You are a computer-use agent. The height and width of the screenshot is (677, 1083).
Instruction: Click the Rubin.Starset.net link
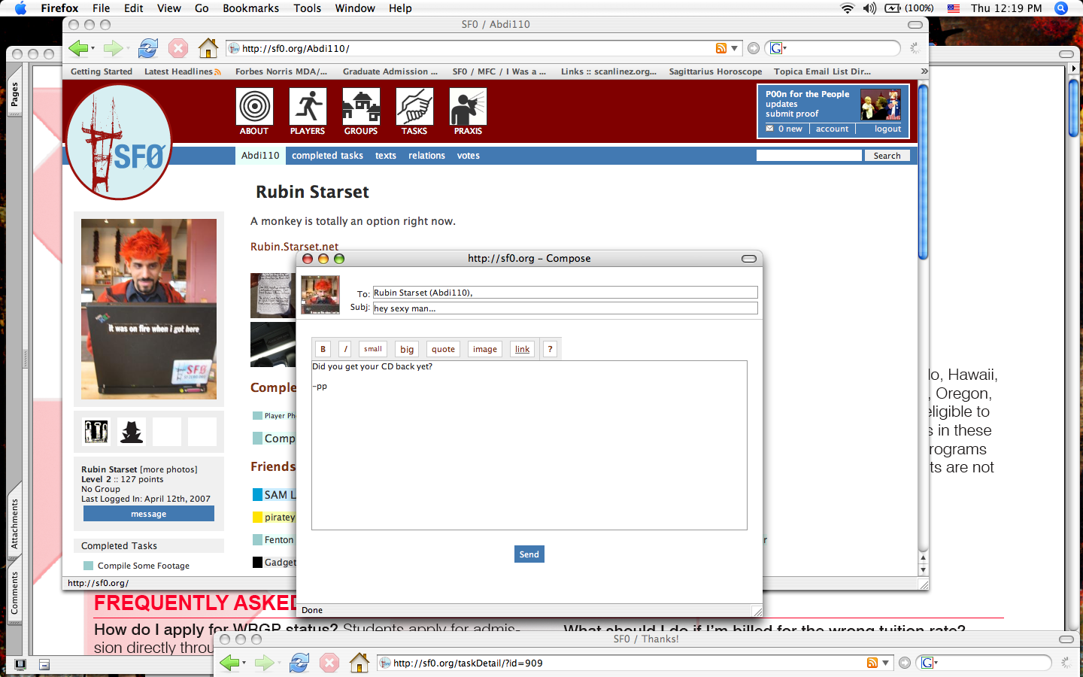click(294, 247)
